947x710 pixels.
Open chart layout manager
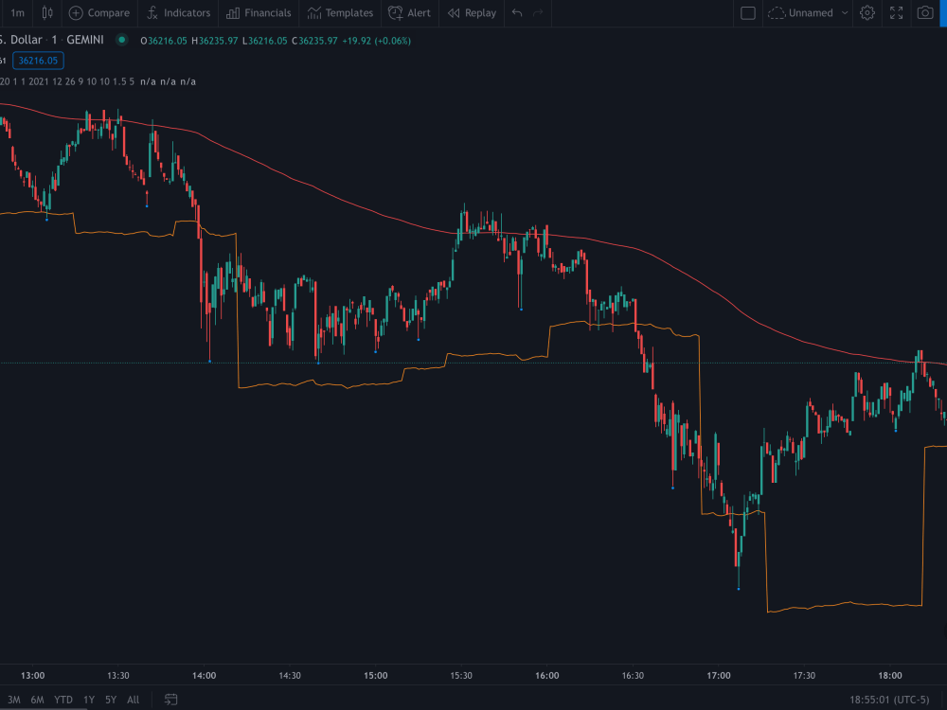747,13
